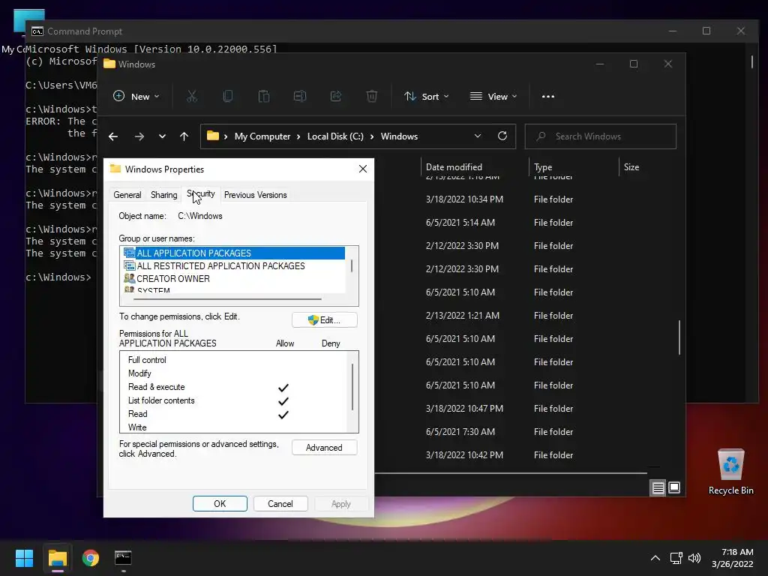The image size is (768, 576).
Task: Go forward with the right arrow
Action: point(139,136)
